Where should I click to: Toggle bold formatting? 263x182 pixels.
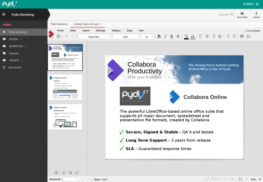[x=159, y=36]
